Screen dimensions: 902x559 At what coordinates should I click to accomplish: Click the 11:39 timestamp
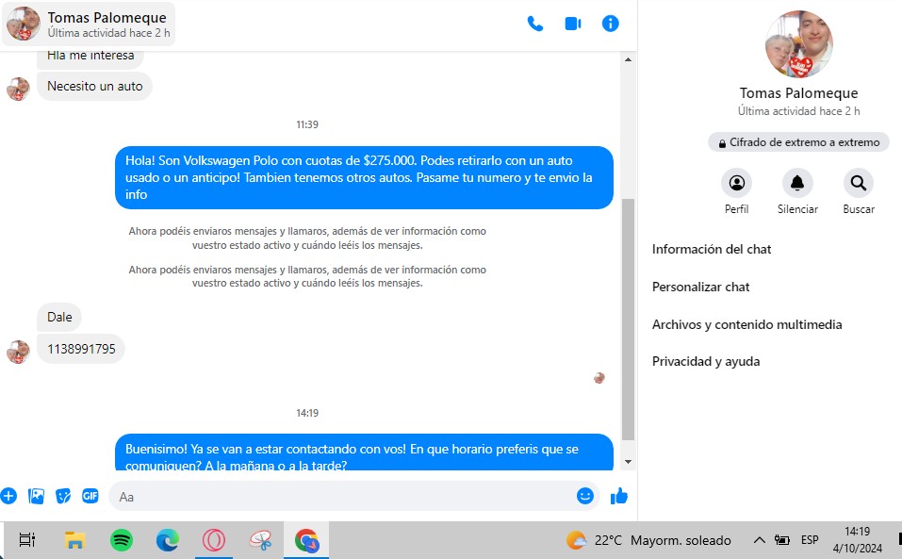[x=307, y=124]
